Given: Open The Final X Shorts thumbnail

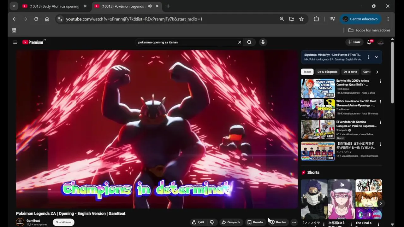Looking at the screenshot, I should pos(369,199).
